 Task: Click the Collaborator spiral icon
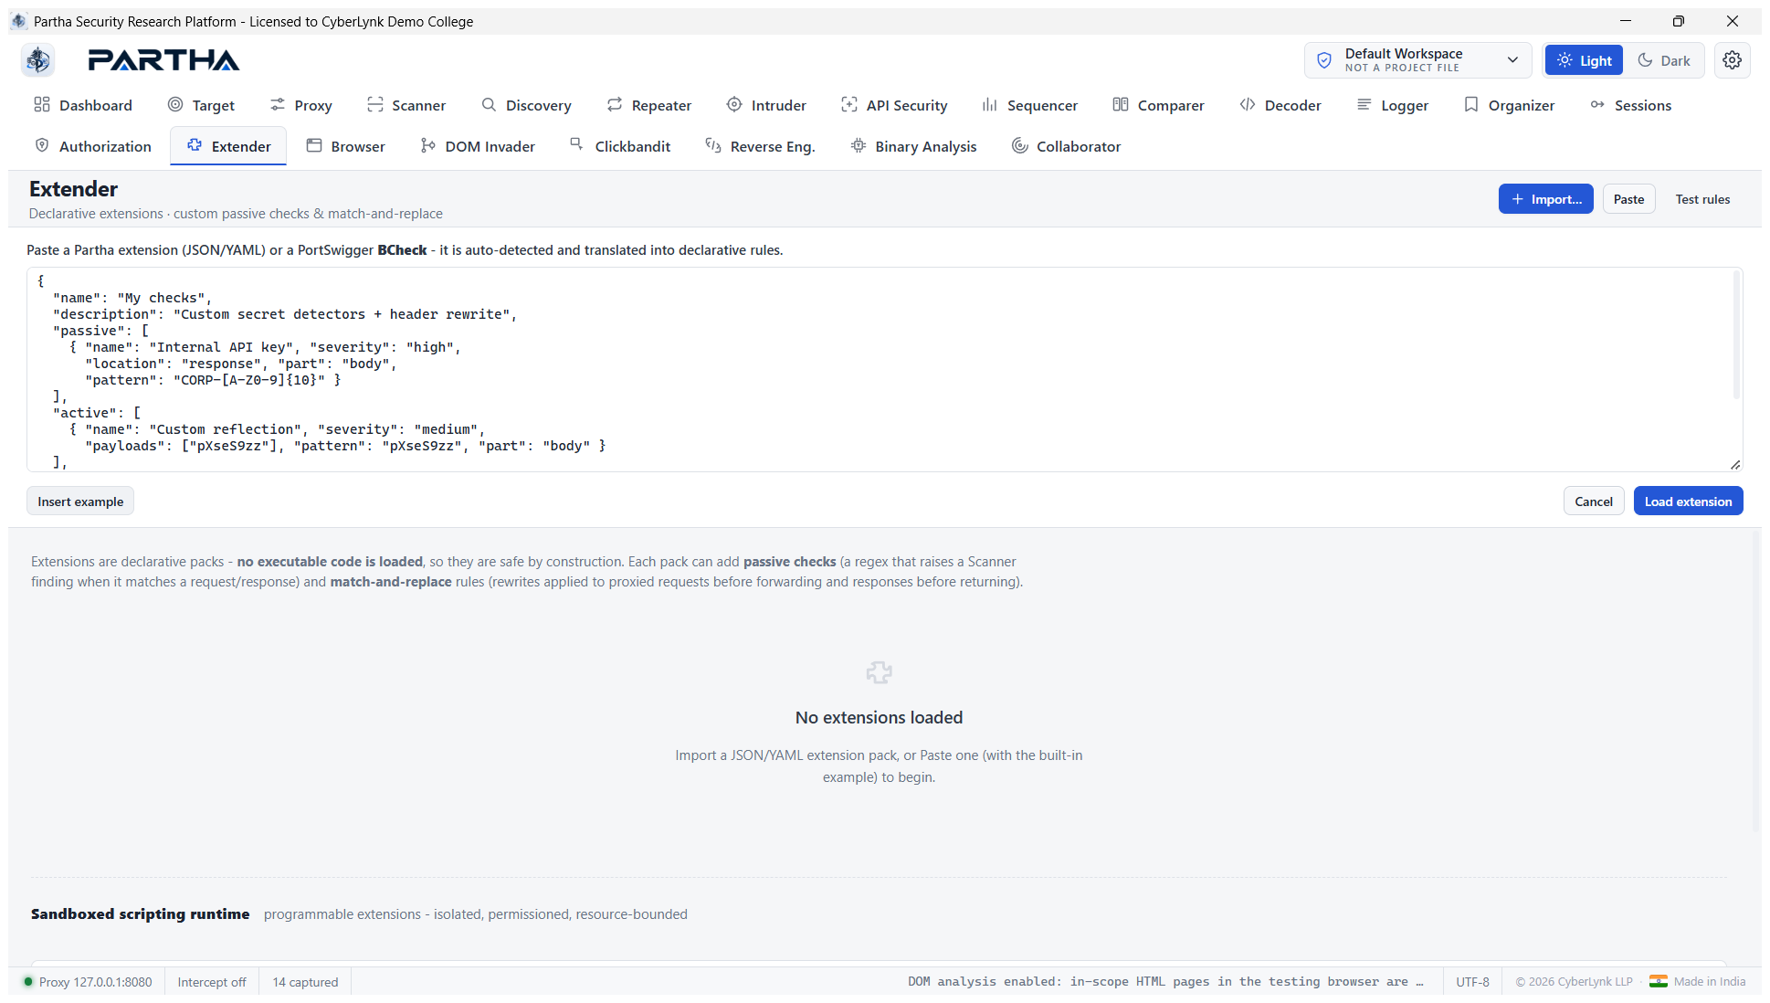1020,145
